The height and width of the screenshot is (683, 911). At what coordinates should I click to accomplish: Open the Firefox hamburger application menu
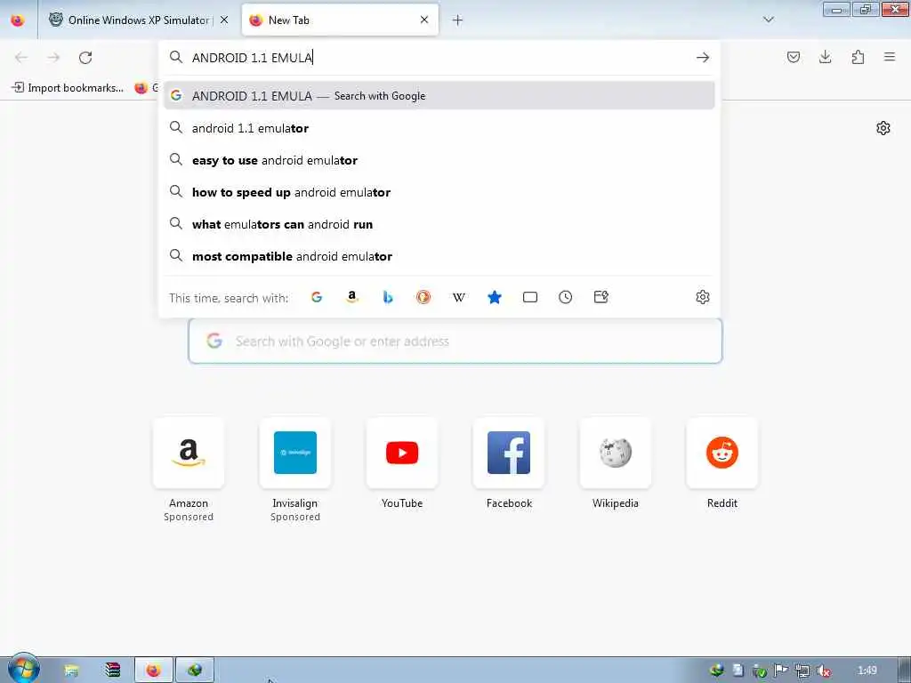890,57
